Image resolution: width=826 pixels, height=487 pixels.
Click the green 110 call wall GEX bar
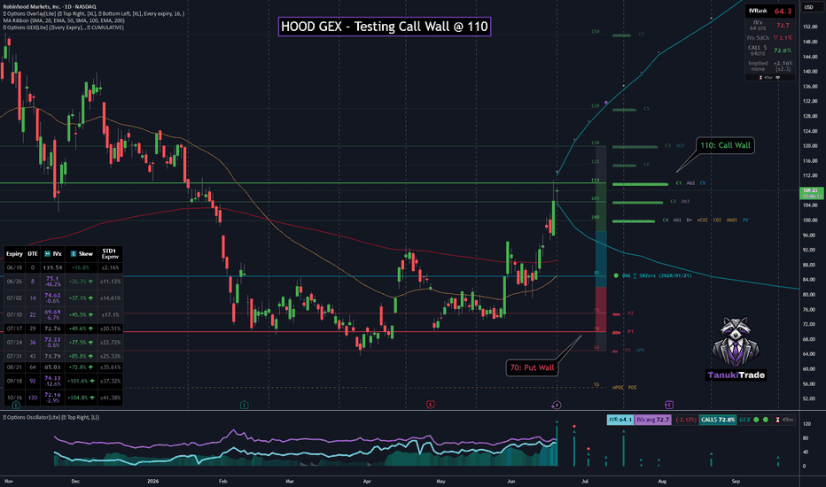click(640, 184)
